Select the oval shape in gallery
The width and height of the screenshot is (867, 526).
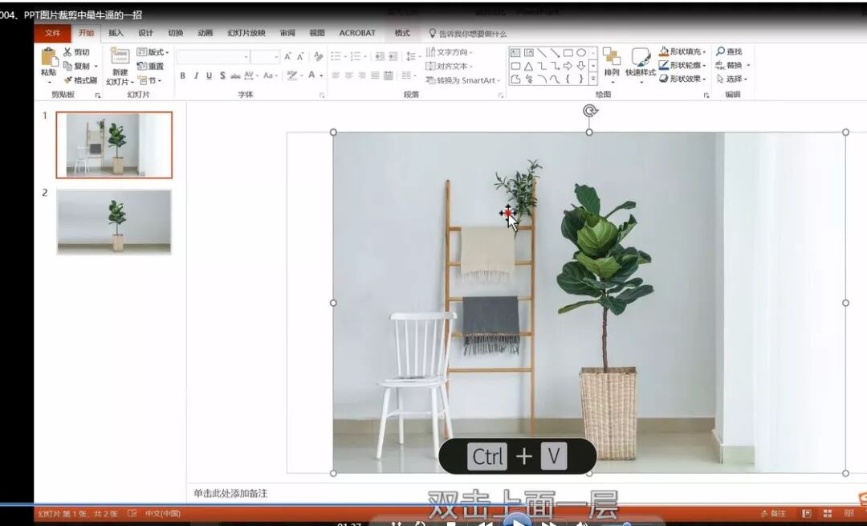point(581,52)
